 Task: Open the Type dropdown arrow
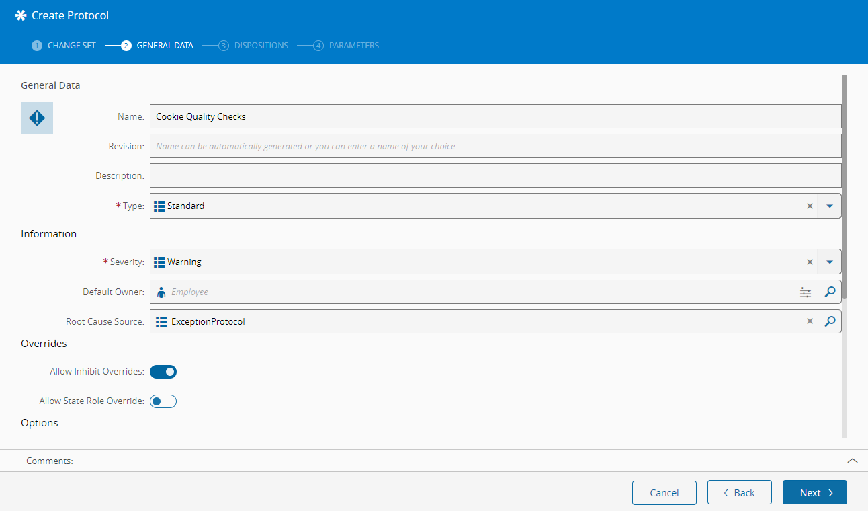click(830, 206)
